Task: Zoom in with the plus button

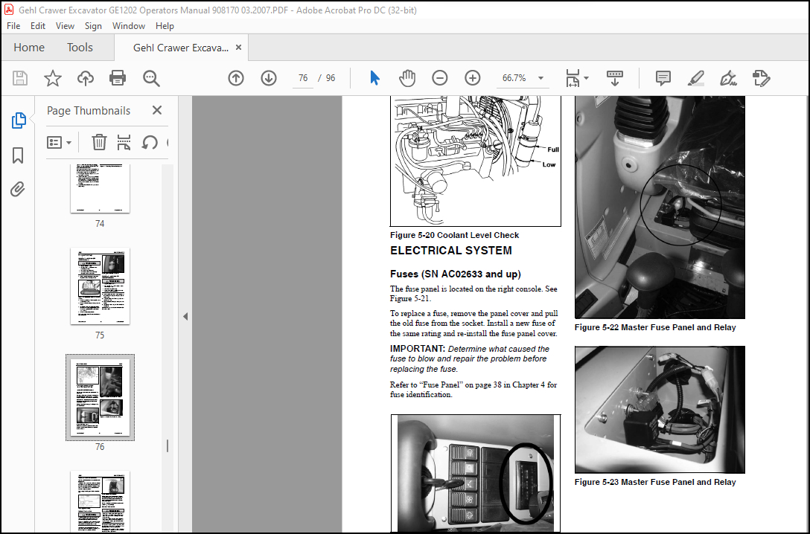Action: (472, 78)
